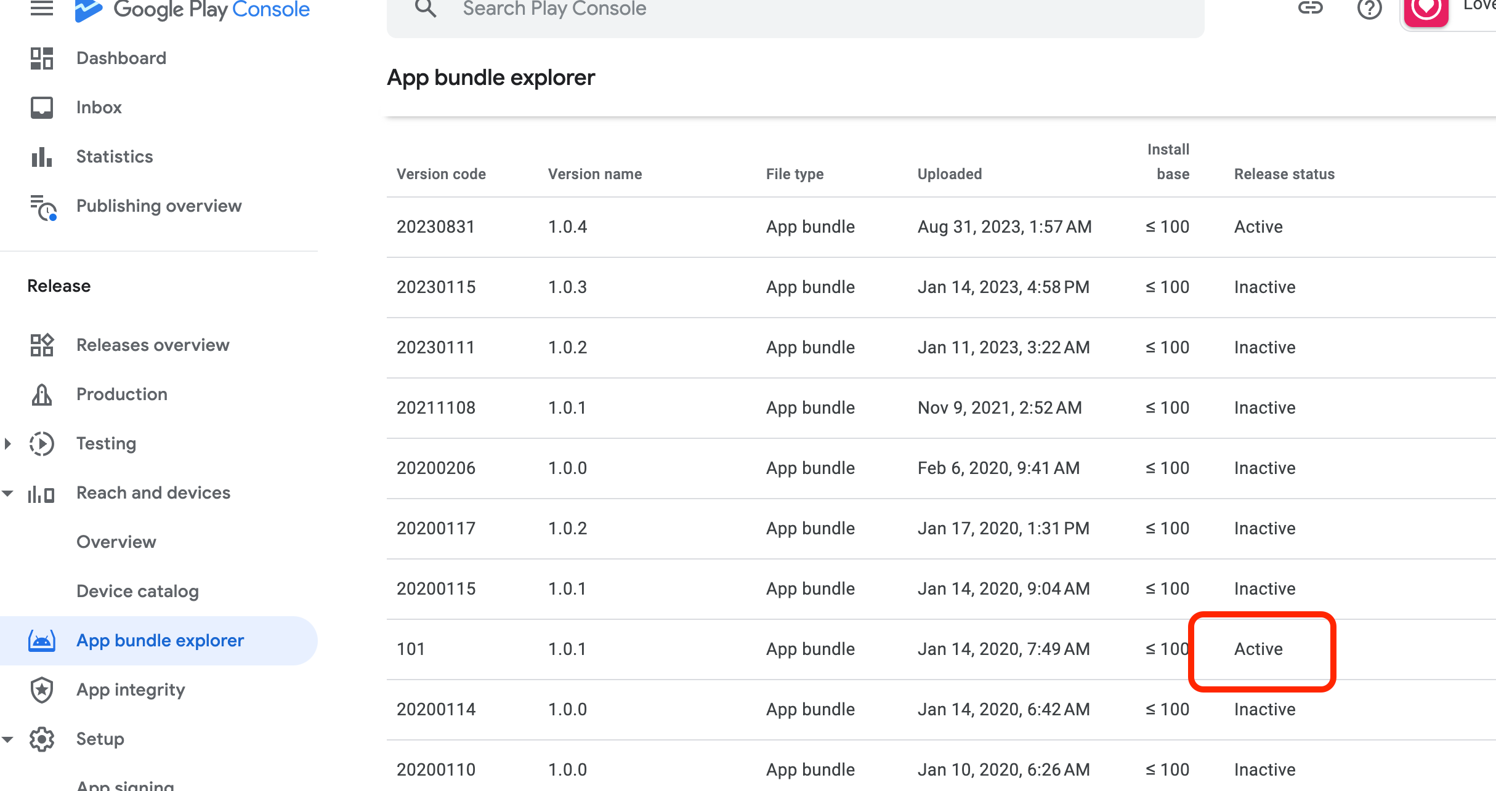Click the Version code column header
Screen dimensions: 1496x791
tap(441, 174)
